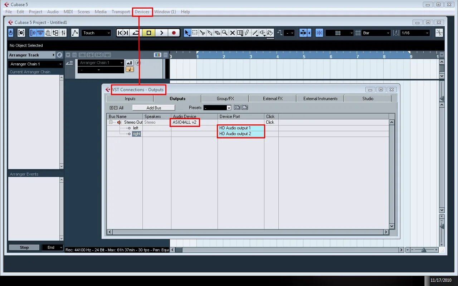458x286 pixels.
Task: Toggle the Snap on/off button
Action: click(319, 33)
